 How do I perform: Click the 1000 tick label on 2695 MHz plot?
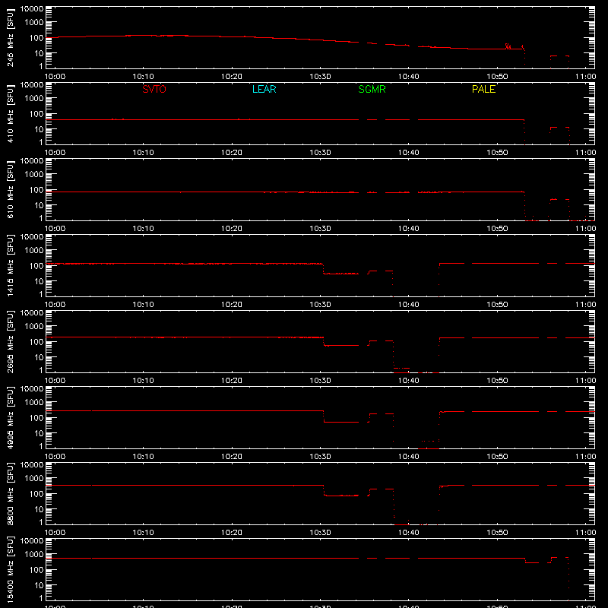click(x=34, y=327)
